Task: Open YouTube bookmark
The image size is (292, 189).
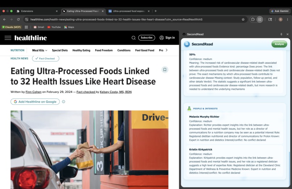Action: click(x=54, y=27)
